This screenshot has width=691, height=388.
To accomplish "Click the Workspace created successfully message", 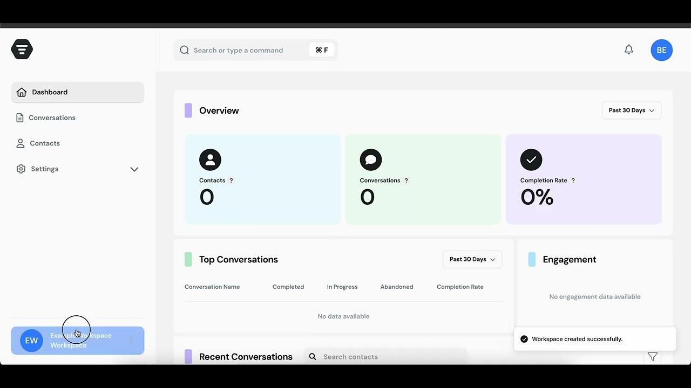I will 577,339.
